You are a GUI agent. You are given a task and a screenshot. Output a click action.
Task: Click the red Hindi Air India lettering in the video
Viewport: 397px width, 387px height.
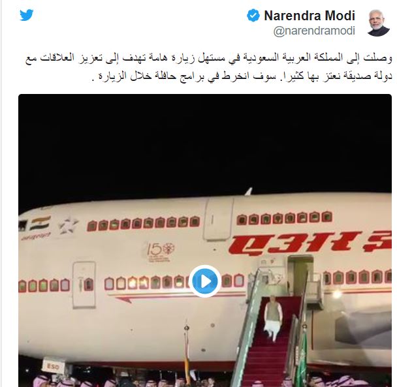click(x=310, y=243)
